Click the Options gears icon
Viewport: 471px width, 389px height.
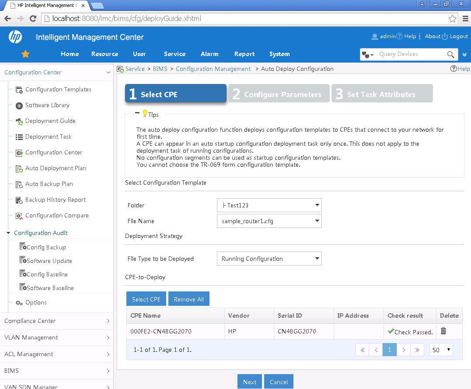(x=19, y=303)
